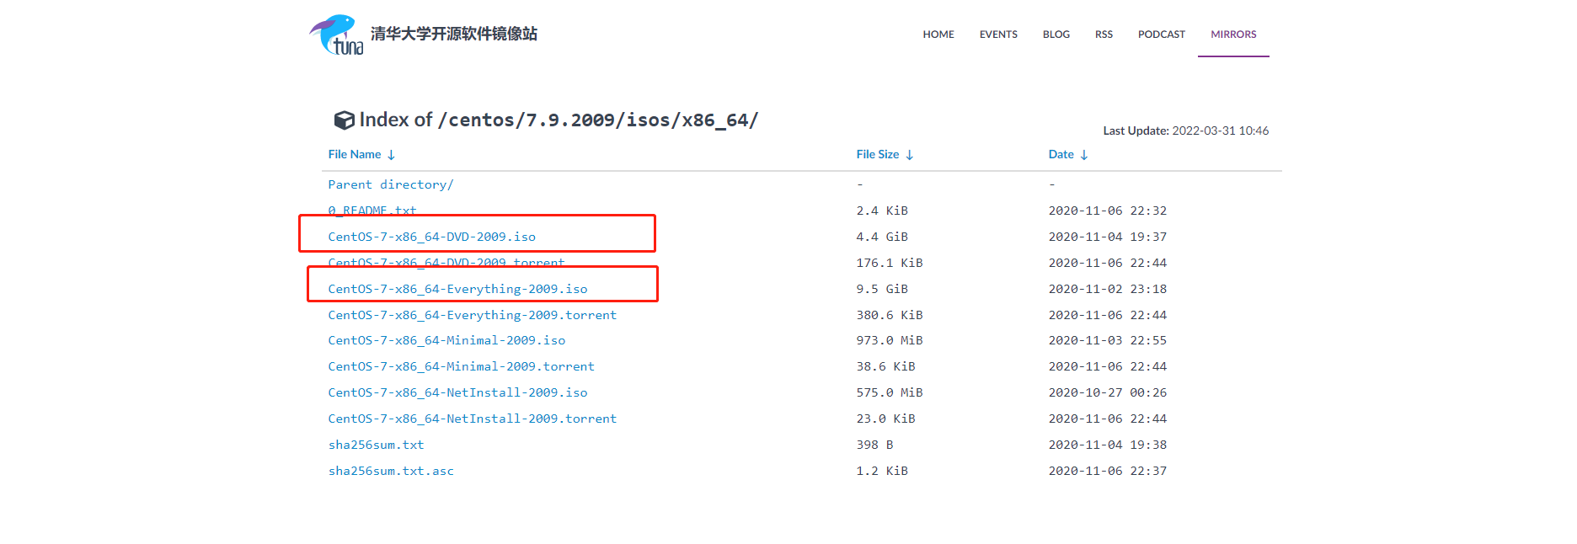Click the date 2020-11-04 19:38
1577x544 pixels.
coord(1108,445)
